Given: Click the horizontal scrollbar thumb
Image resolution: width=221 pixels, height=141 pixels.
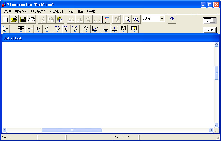Looking at the screenshot, I should tap(72, 130).
